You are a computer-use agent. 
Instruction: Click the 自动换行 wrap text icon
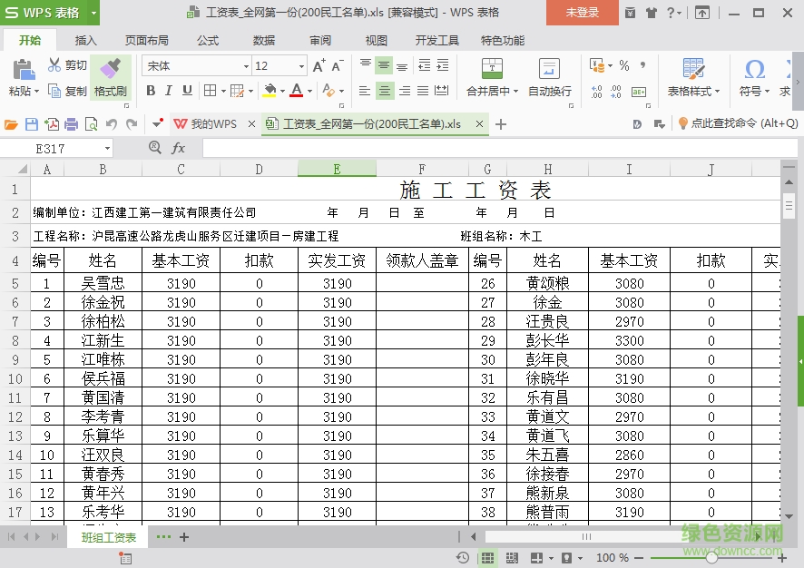click(548, 68)
